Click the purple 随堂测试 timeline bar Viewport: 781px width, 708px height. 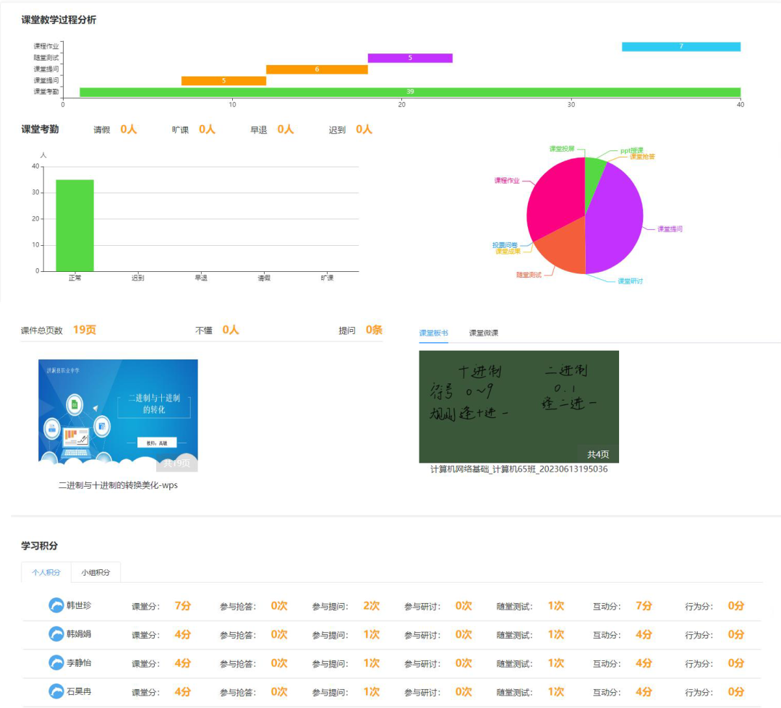click(410, 58)
